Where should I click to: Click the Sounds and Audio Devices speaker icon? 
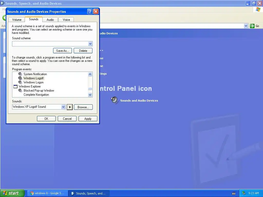(115, 100)
